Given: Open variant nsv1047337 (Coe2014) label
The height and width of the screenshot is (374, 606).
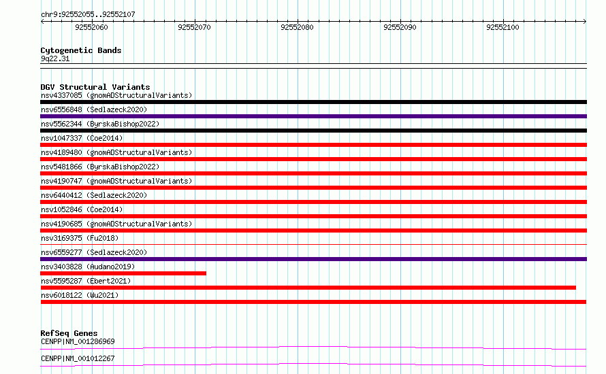Looking at the screenshot, I should [82, 138].
